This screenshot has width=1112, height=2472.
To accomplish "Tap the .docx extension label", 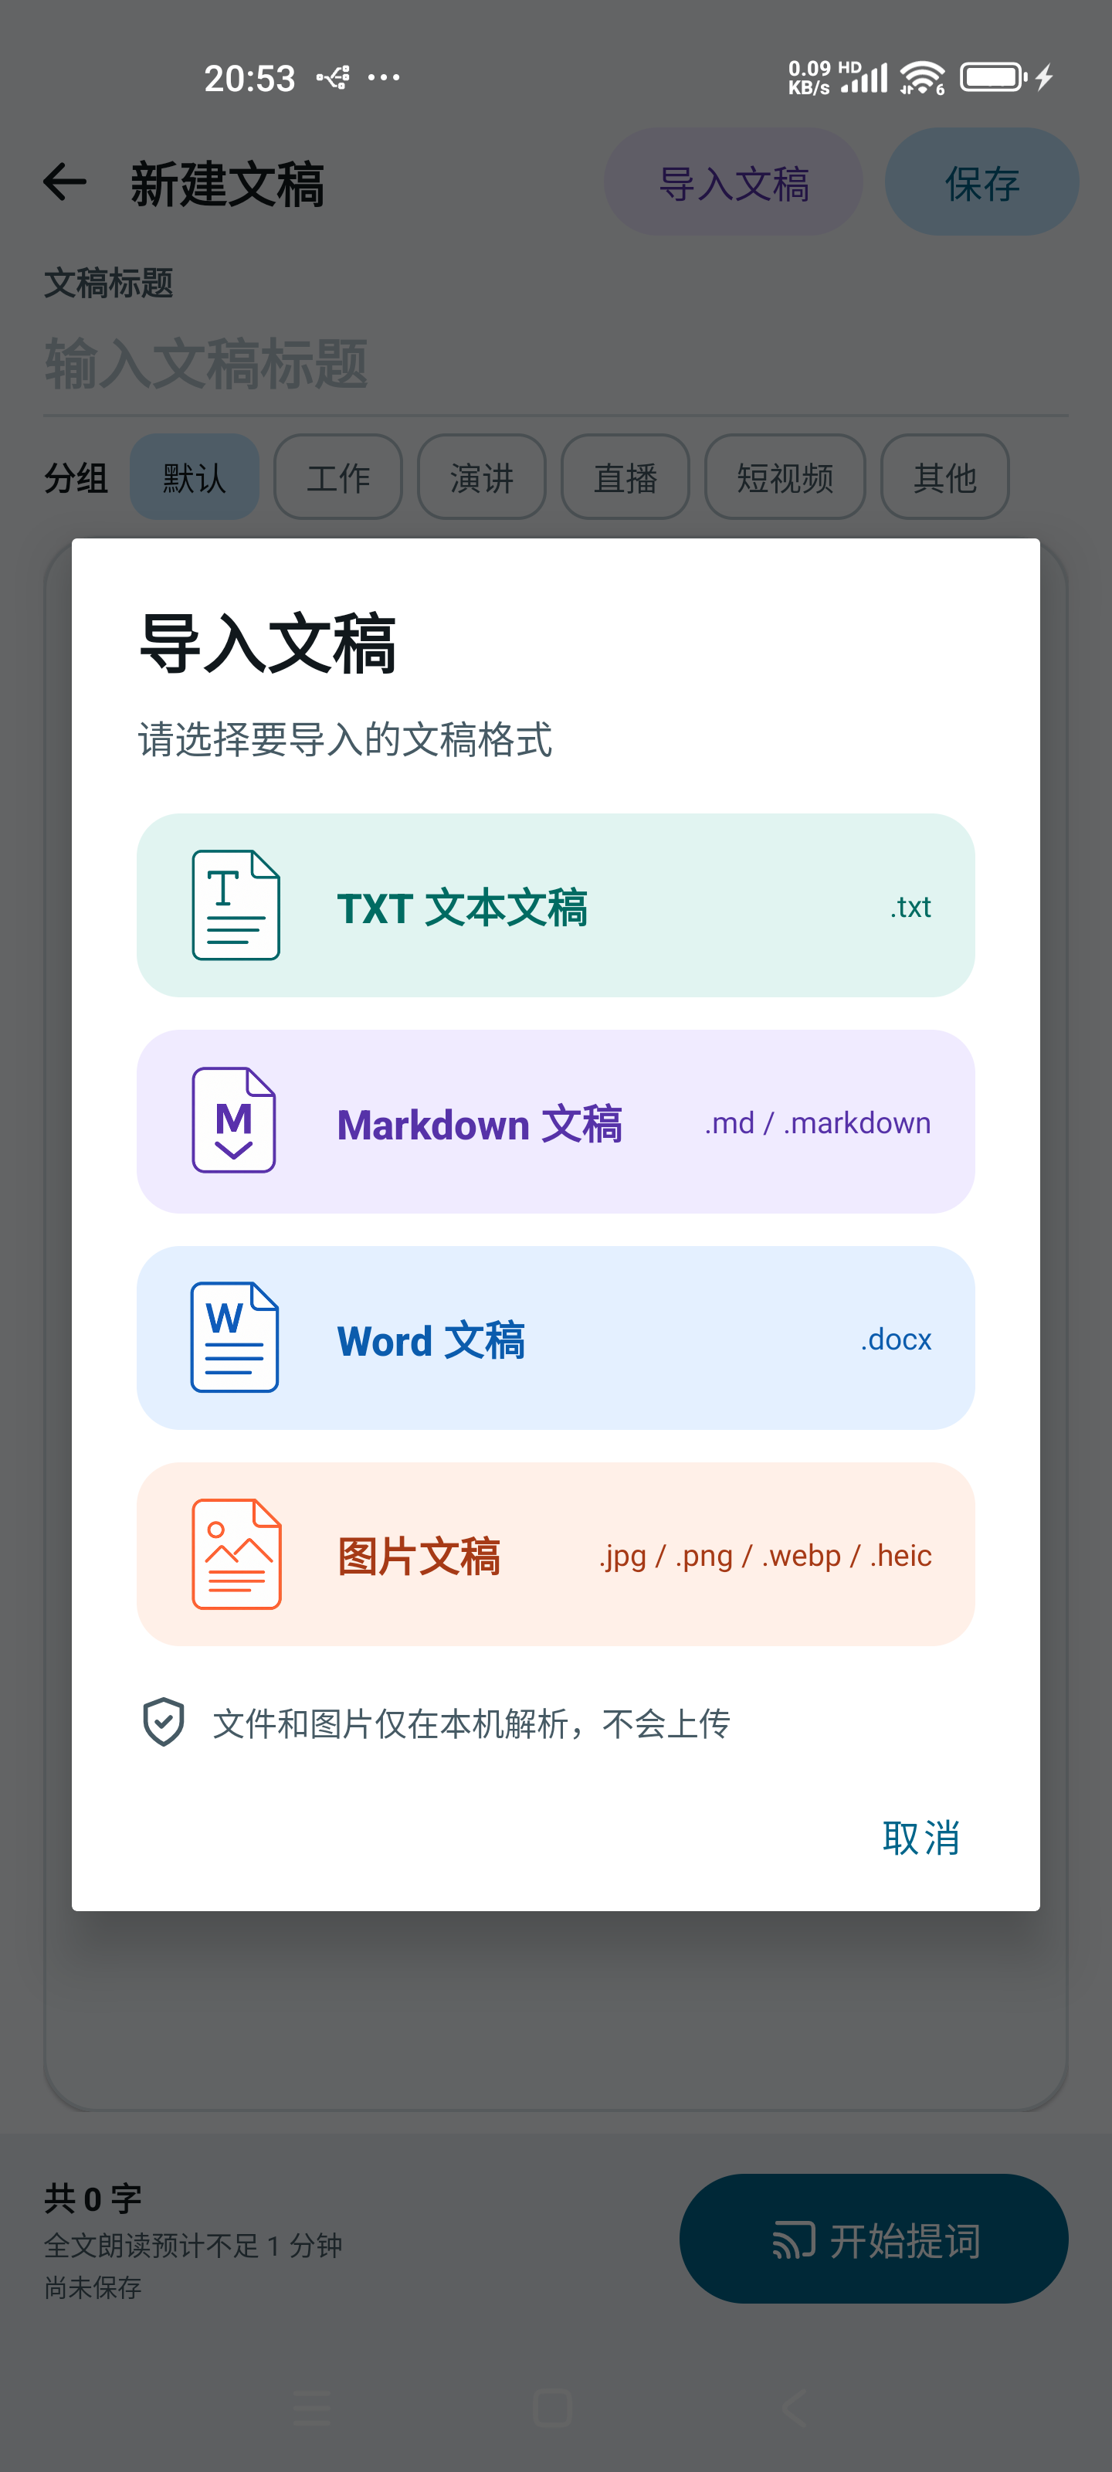I will point(896,1339).
